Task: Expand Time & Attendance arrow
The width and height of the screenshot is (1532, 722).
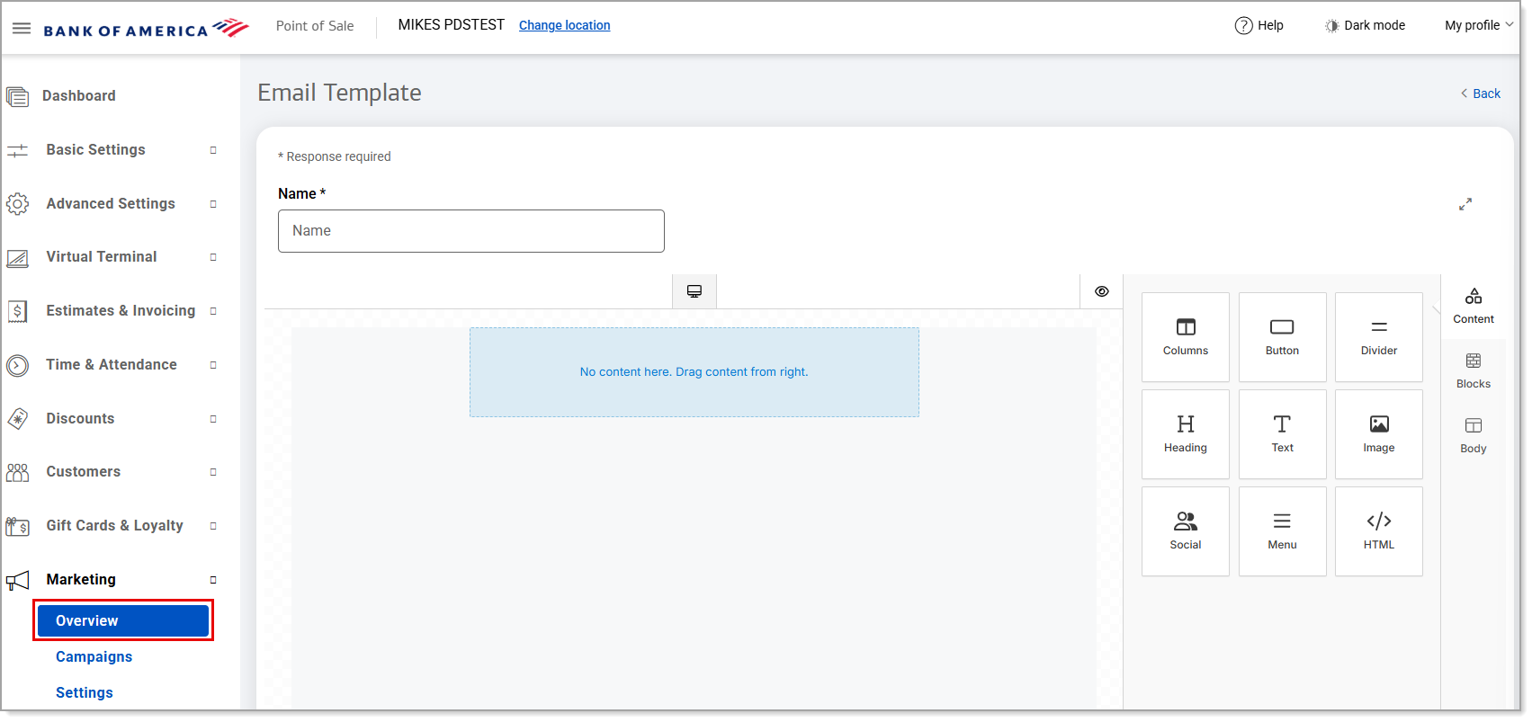Action: pos(213,365)
